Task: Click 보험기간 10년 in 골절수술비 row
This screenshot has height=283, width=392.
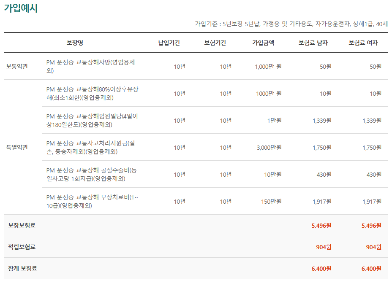Action: tap(226, 175)
